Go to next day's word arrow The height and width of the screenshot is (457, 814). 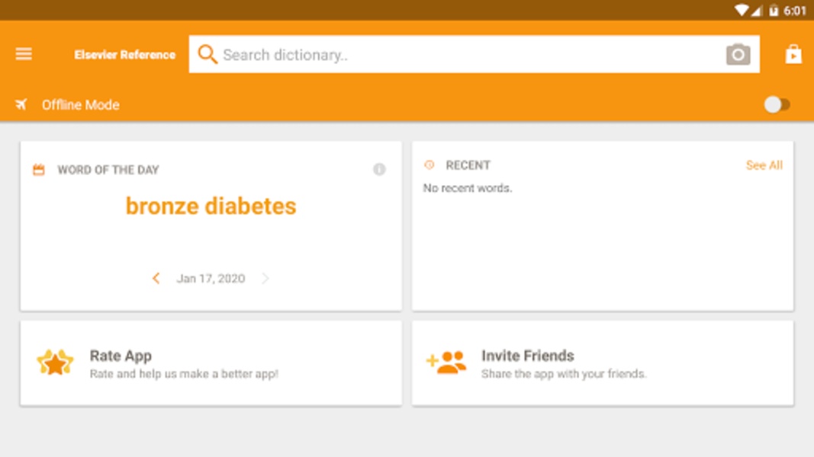coord(265,278)
